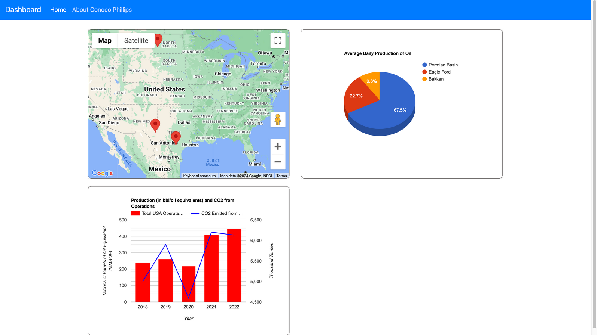Click the Map data ©2024 Google, INEGI text
The width and height of the screenshot is (597, 335).
[x=246, y=176]
